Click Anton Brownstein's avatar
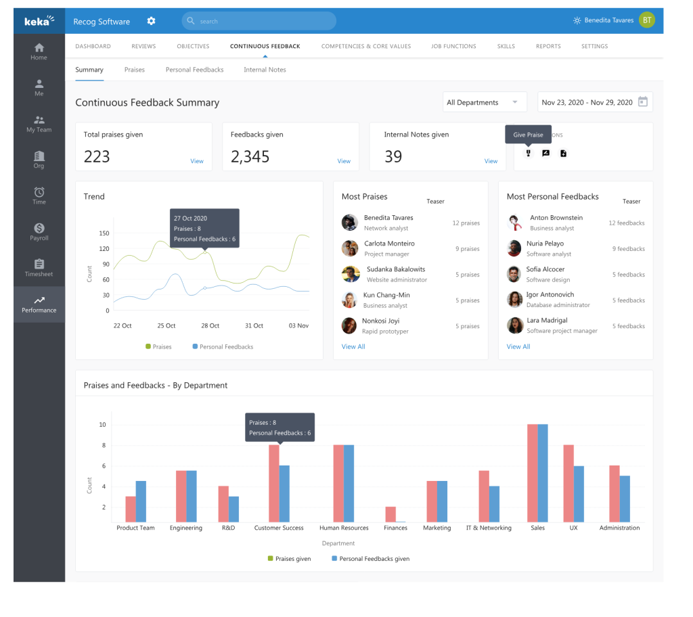This screenshot has height=617, width=693. 514,223
